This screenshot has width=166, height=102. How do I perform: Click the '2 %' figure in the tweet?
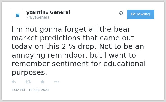point(68,46)
